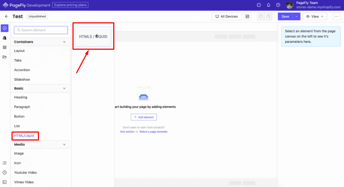Viewport: 344px width, 187px height.
Task: Open the sections grid icon in sidebar
Action: pyautogui.click(x=5, y=47)
